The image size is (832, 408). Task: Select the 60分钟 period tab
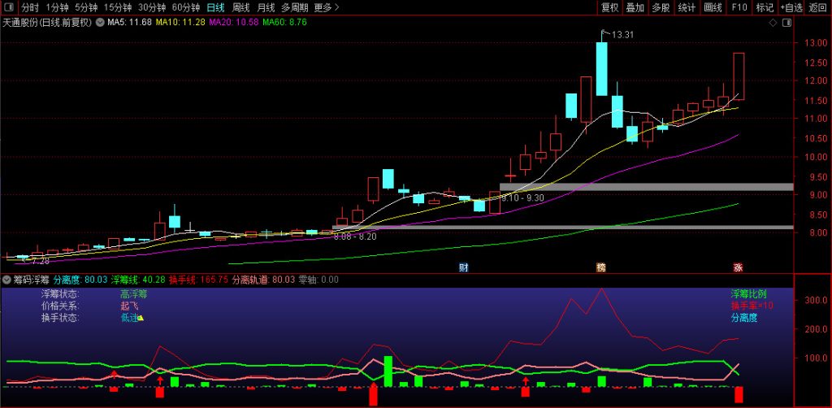coord(186,7)
